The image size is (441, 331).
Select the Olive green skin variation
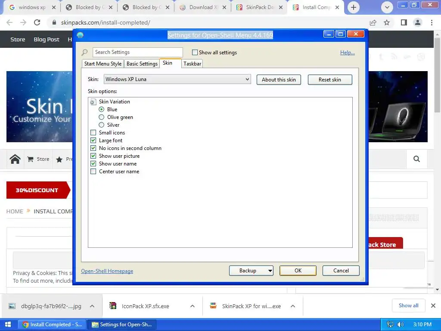[x=101, y=117]
